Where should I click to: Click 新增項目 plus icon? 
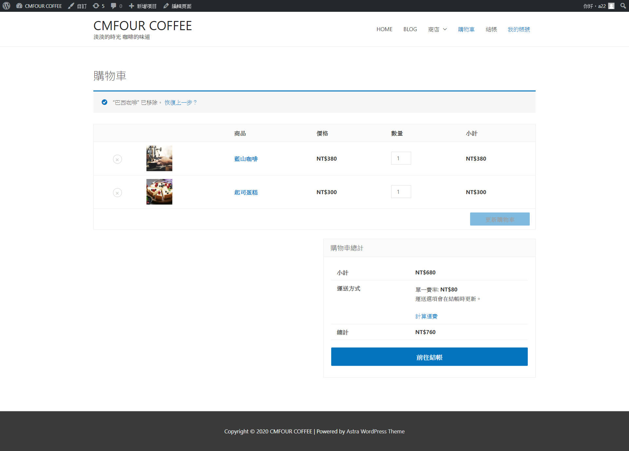131,6
